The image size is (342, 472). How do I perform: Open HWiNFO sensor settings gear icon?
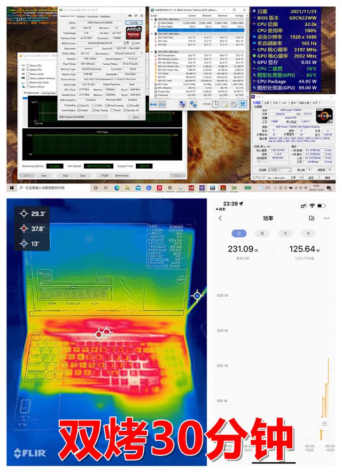234,104
